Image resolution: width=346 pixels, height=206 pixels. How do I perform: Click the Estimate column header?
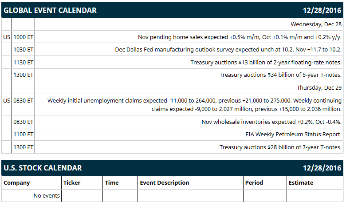301,182
